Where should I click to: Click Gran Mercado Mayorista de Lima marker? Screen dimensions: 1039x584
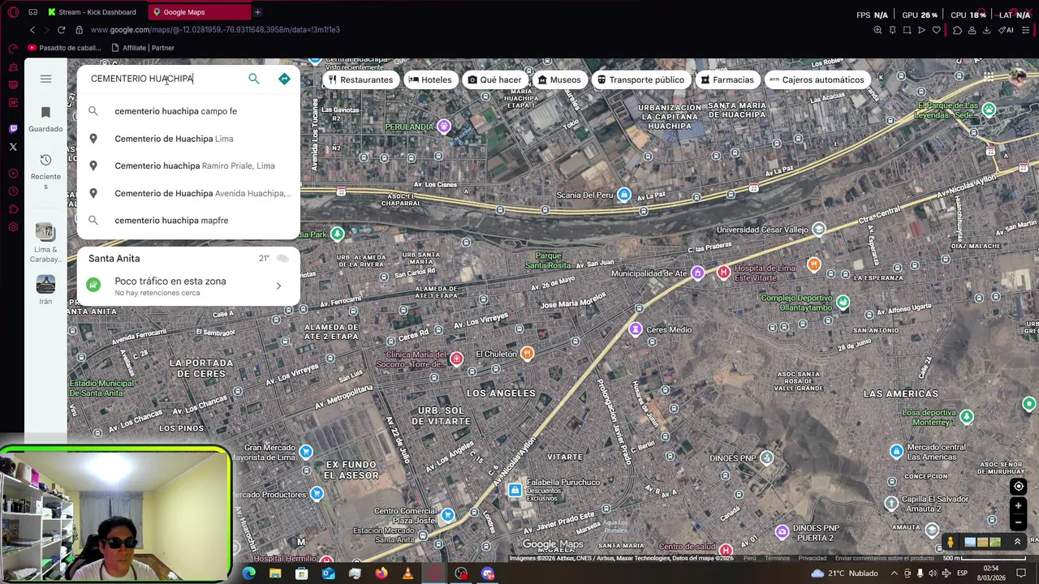click(306, 451)
